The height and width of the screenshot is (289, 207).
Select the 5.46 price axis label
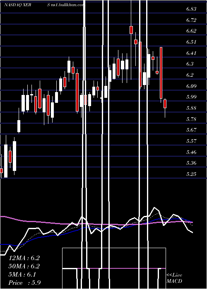191,152
